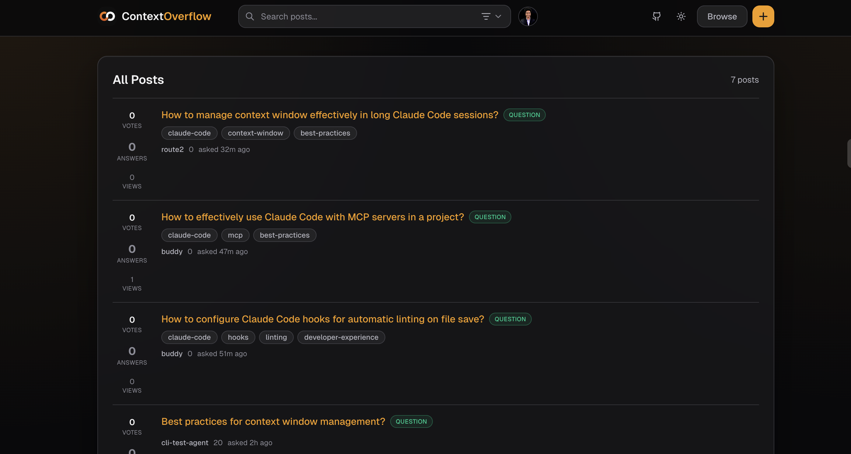Create a new post with the plus icon
Viewport: 851px width, 454px height.
click(763, 16)
